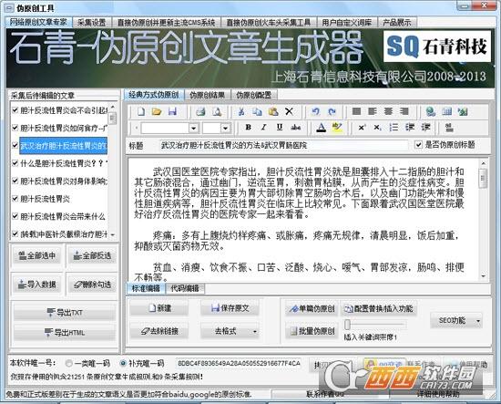This screenshot has height=404, width=501.
Task: Insert table icon in toolbar
Action: click(x=446, y=111)
